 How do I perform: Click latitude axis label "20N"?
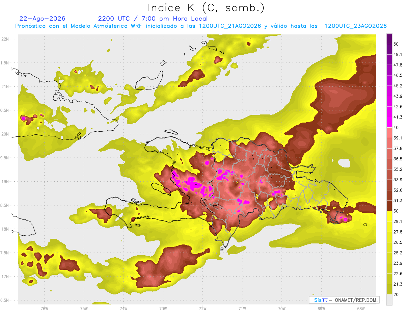pos(5,134)
